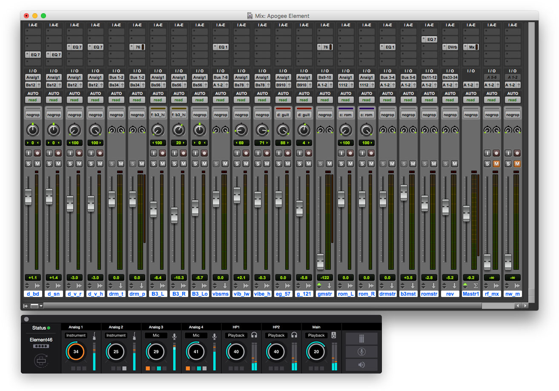Click green arrow icon above gmstr track name

point(319,285)
